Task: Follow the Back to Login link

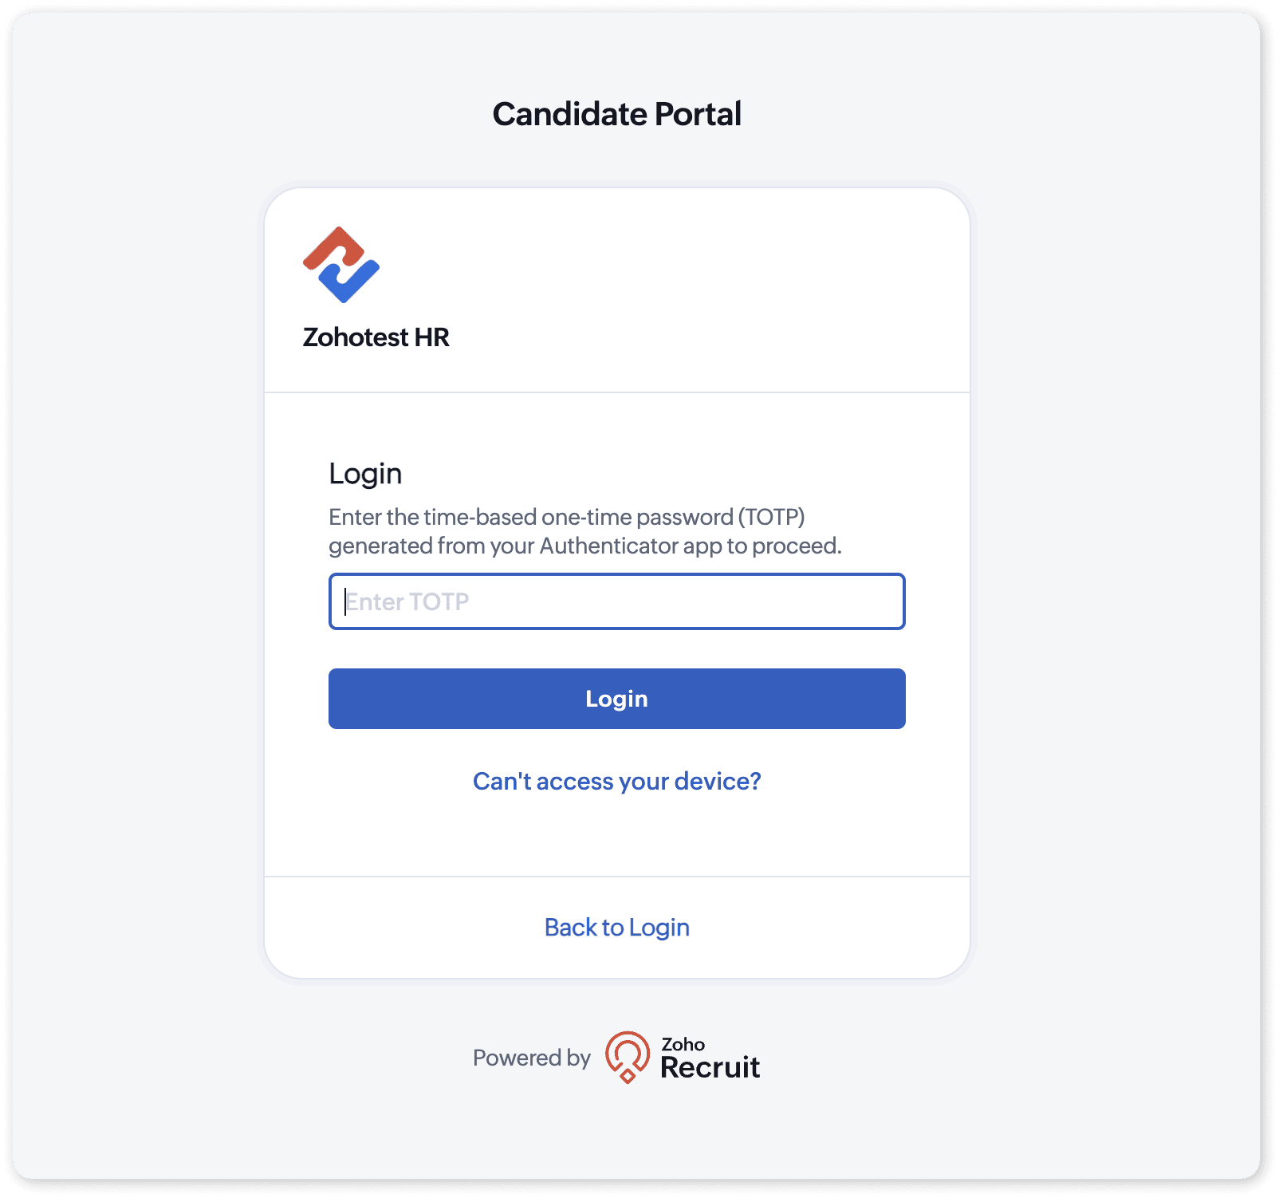Action: click(x=616, y=928)
